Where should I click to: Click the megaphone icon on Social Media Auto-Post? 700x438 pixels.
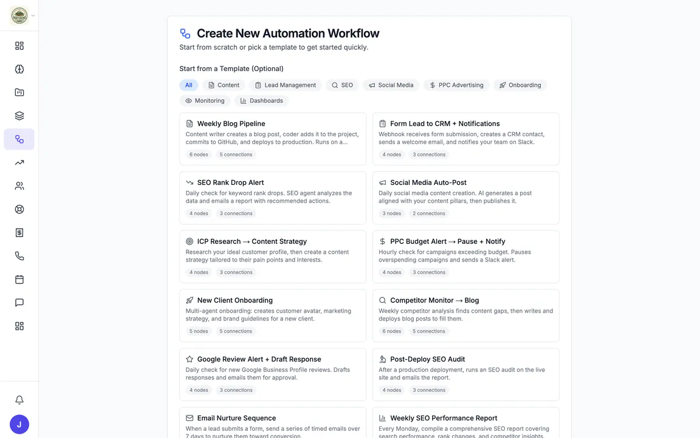click(383, 182)
